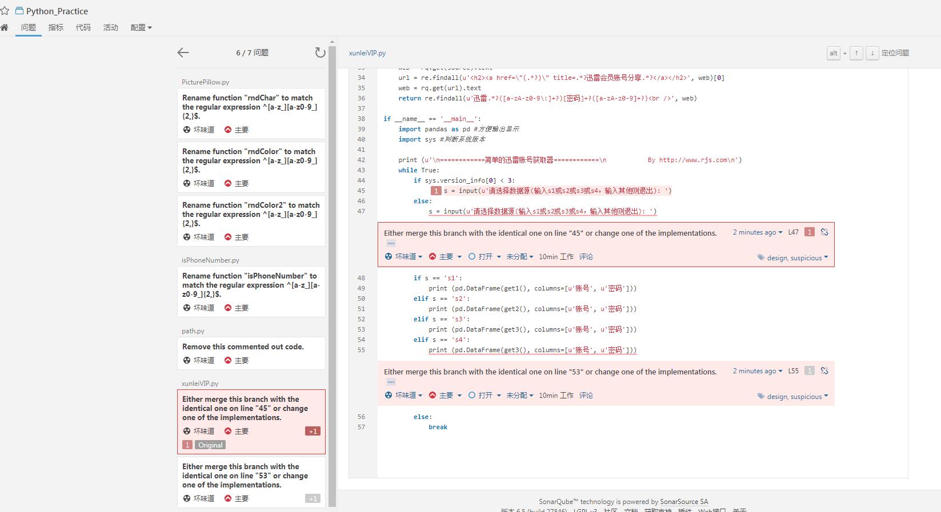Click the alt key hint button
This screenshot has width=941, height=512.
(834, 53)
